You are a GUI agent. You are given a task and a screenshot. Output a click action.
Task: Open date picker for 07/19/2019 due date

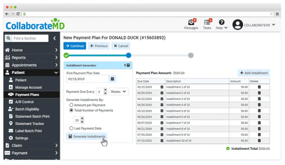pos(162,141)
